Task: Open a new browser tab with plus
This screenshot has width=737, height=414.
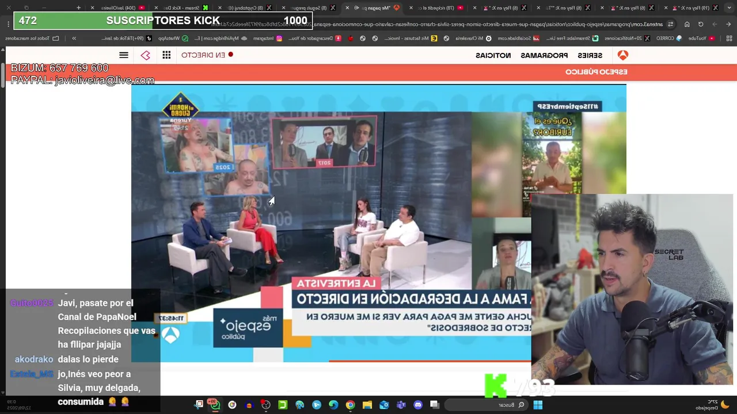Action: 78,8
